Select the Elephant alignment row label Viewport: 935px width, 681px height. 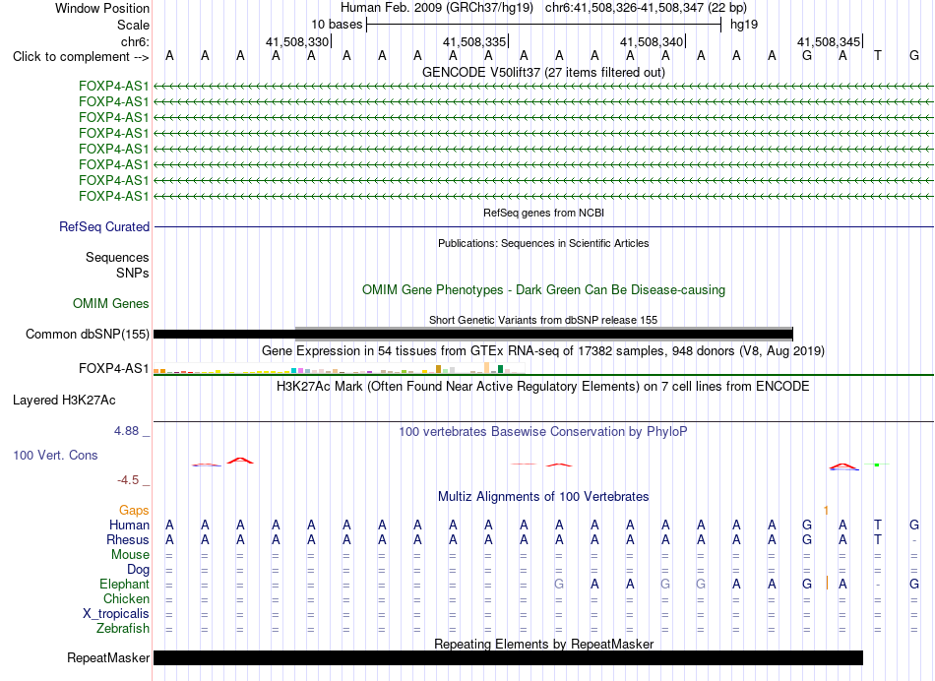pyautogui.click(x=124, y=584)
